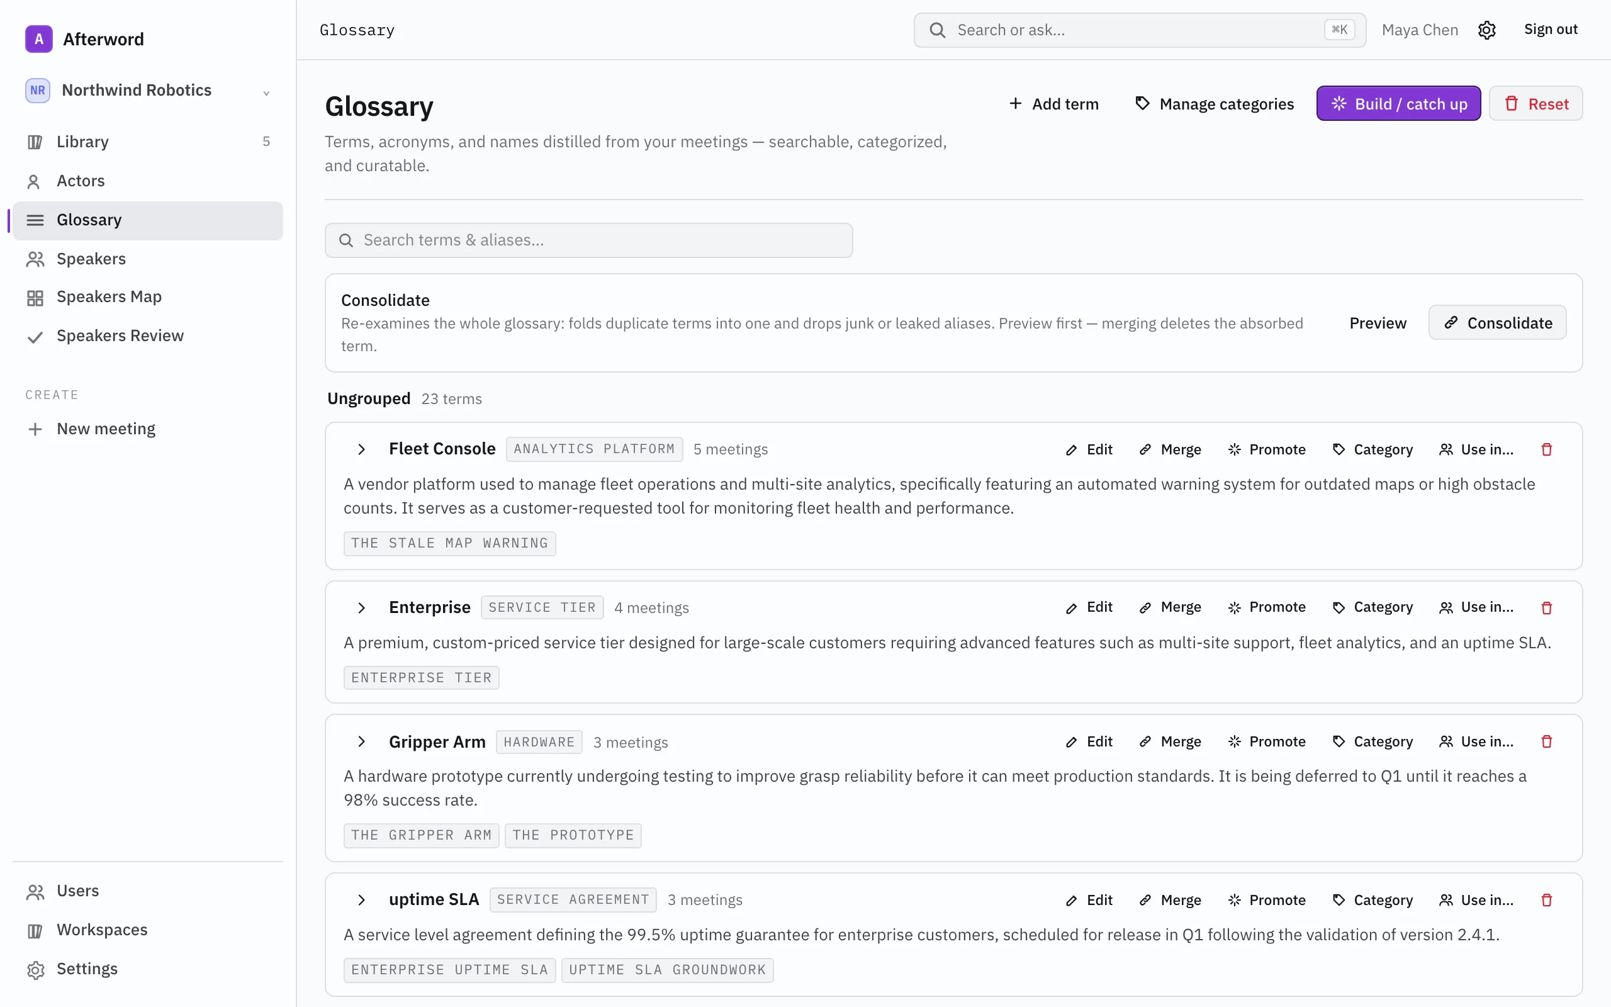Viewport: 1611px width, 1007px height.
Task: Delete the uptime SLA term
Action: [1546, 900]
